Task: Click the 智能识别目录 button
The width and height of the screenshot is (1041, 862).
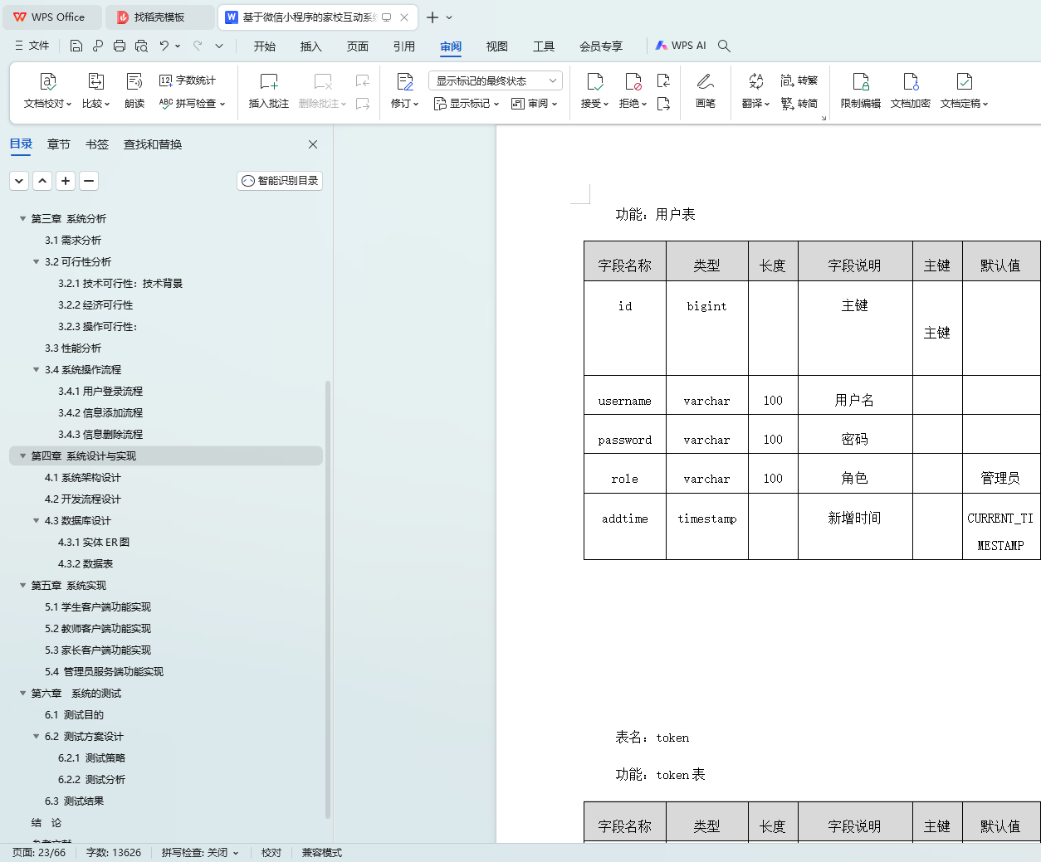Action: pos(280,181)
